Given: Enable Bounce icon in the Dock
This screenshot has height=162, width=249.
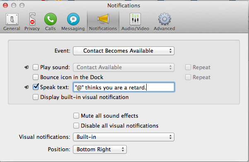Looking at the screenshot, I should click(x=36, y=77).
